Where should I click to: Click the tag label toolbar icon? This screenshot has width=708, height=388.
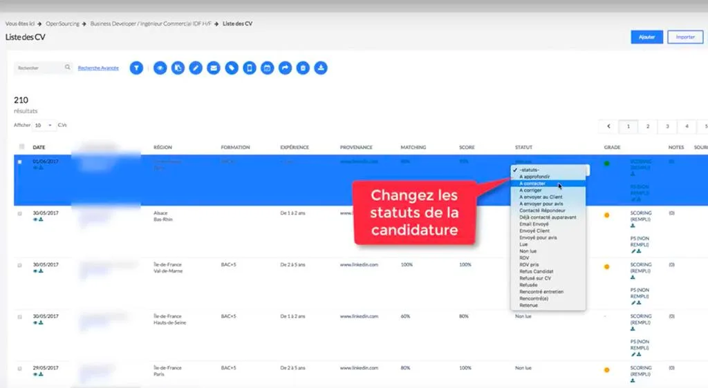(x=232, y=68)
